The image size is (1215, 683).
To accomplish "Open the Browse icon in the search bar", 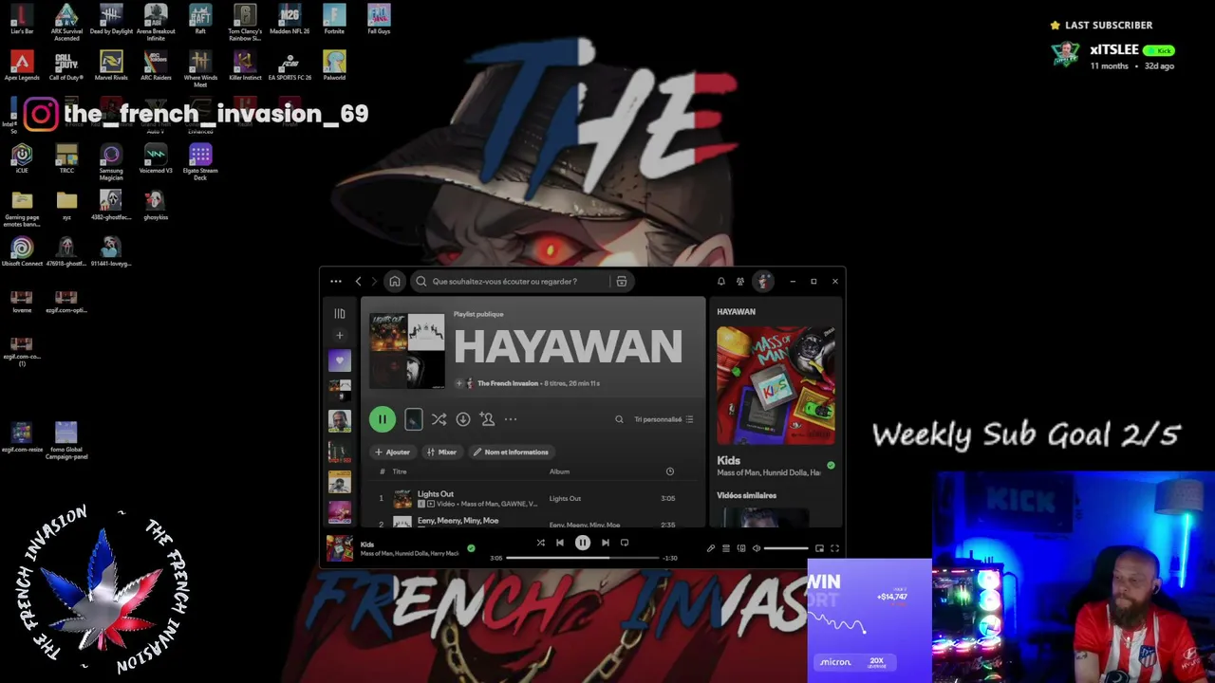I will point(622,282).
